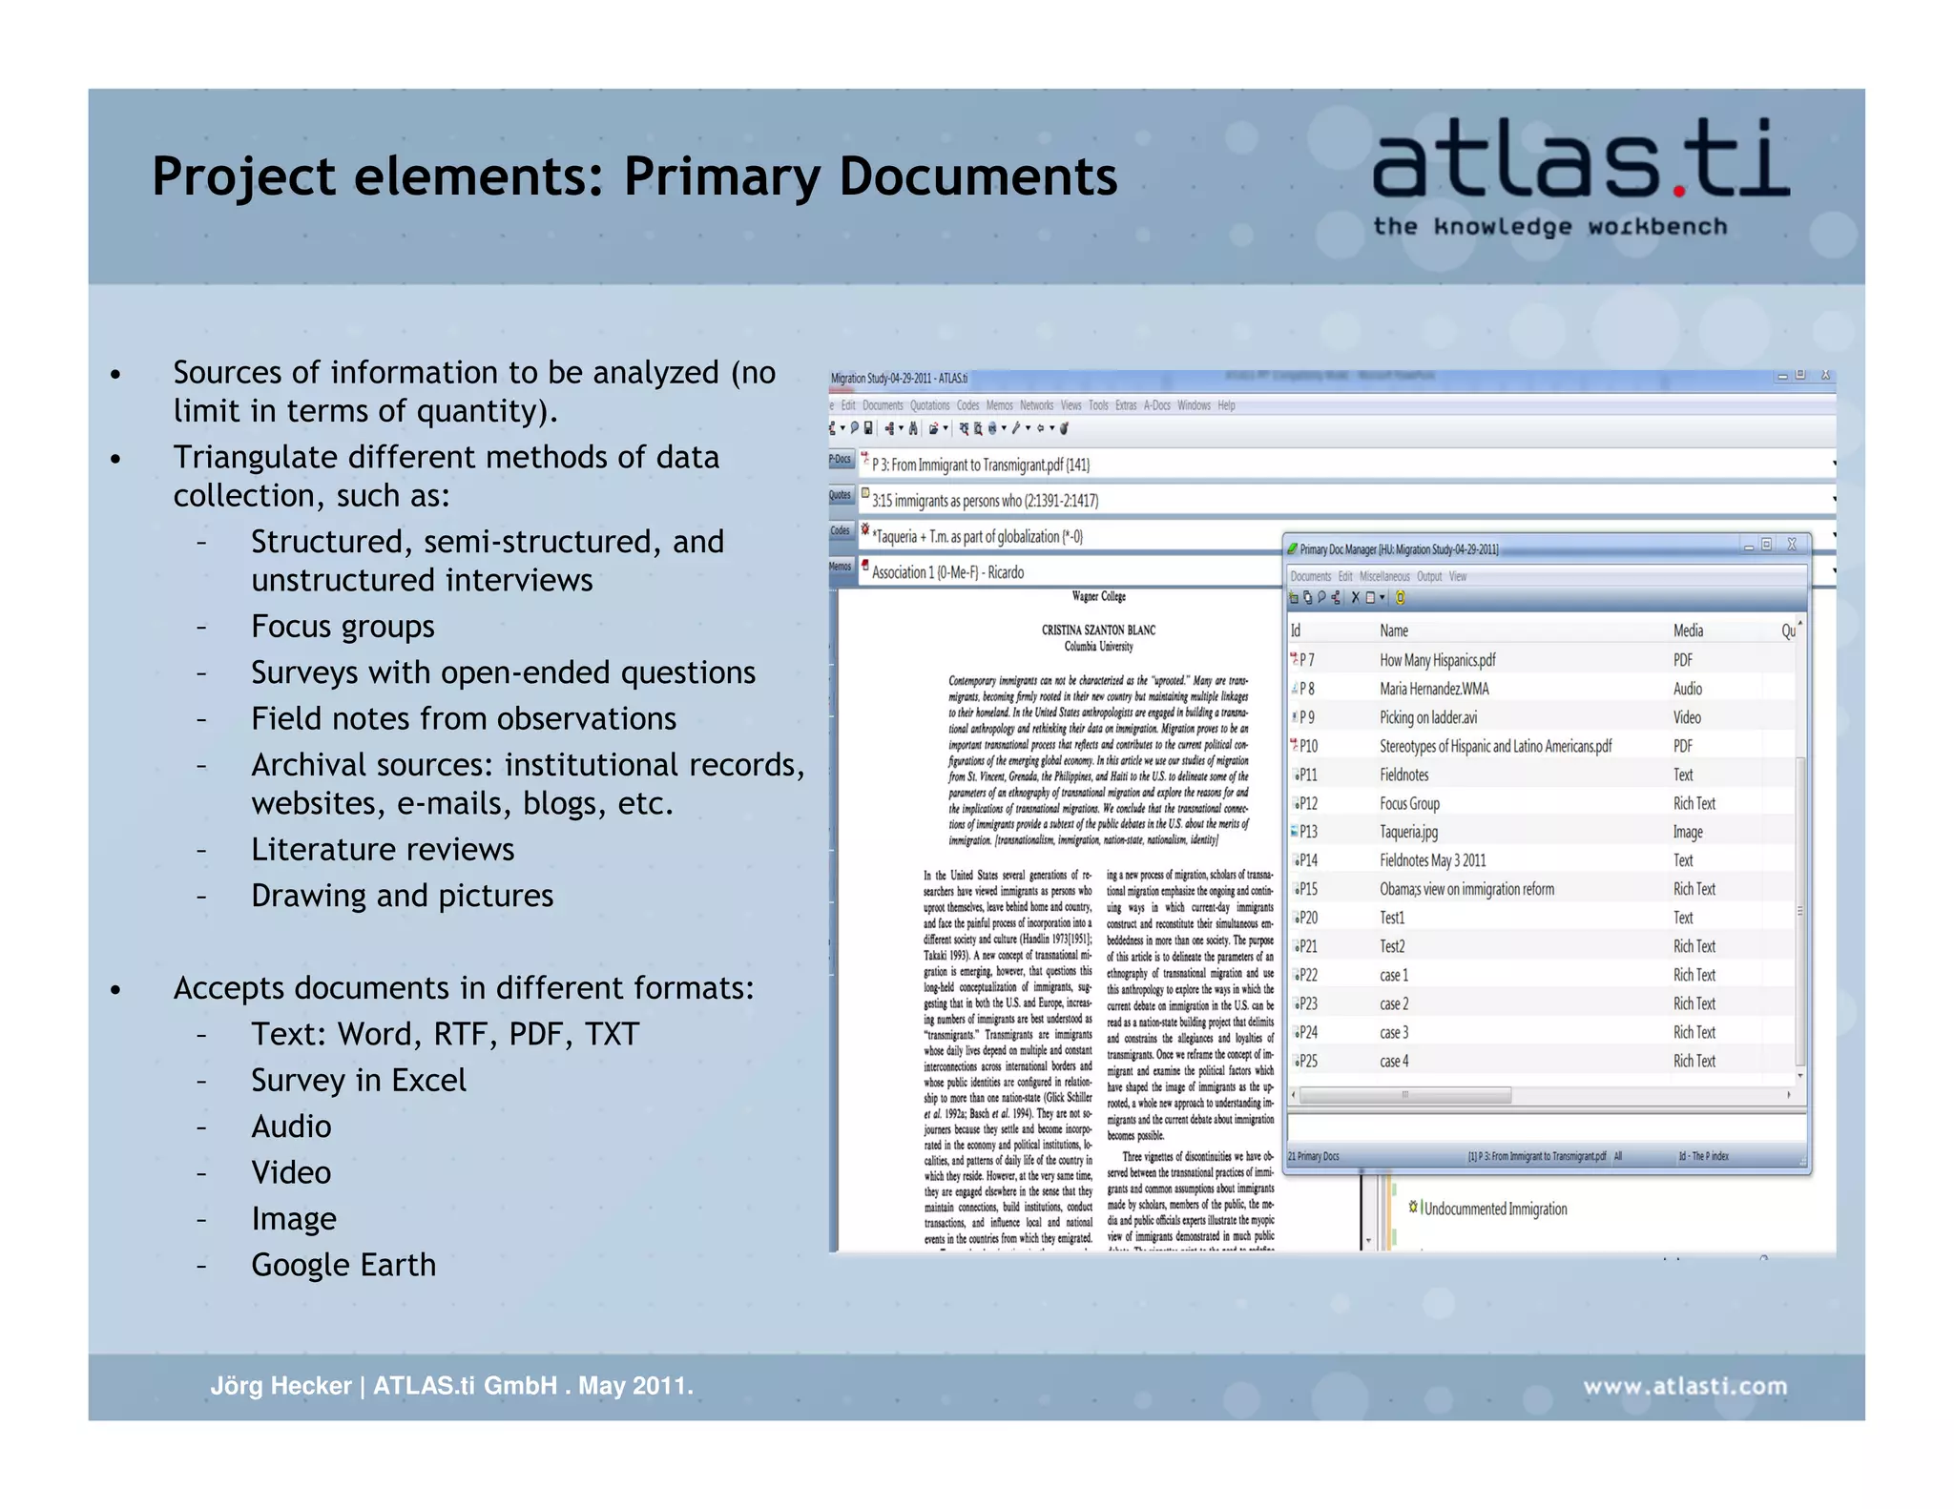1954x1509 pixels.
Task: Expand the Codes drop-down list showing Taqueria
Action: tap(1833, 536)
